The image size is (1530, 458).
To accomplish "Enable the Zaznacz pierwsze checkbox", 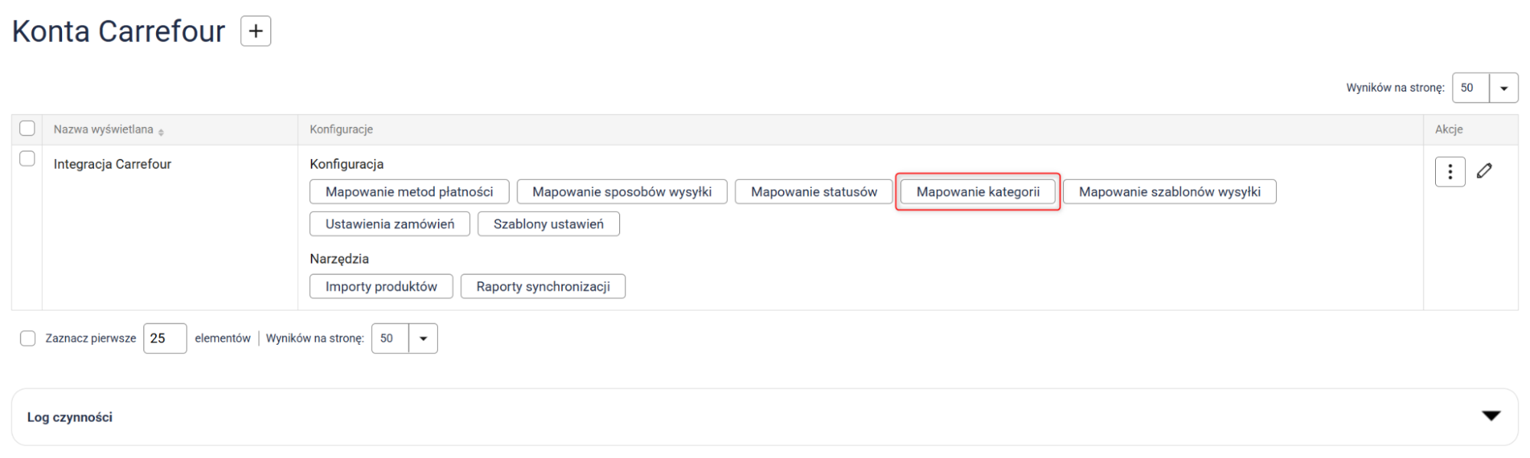I will 28,339.
